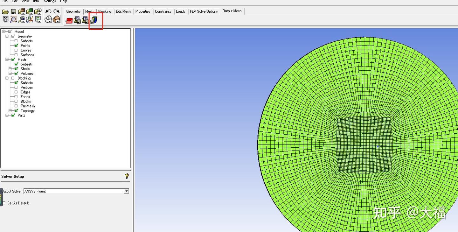Expand the Topology tree node
The image size is (458, 232).
click(10, 111)
